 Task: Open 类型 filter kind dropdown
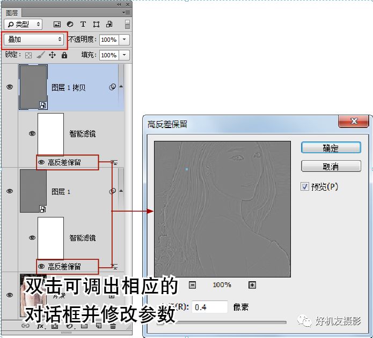click(x=23, y=24)
